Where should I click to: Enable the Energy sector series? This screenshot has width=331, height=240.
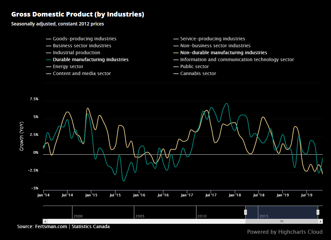pyautogui.click(x=68, y=66)
